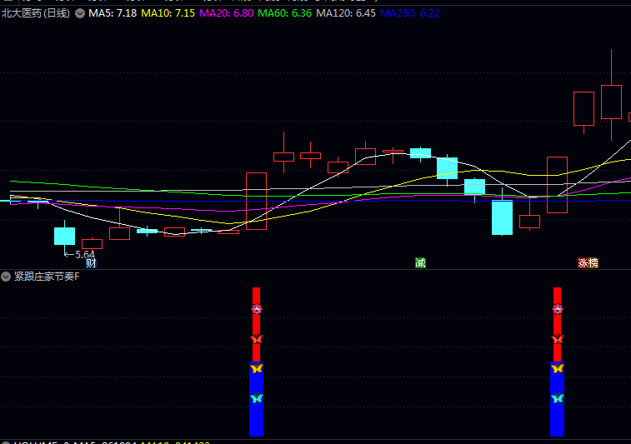Click the red butterfly icon on right signal bar

[558, 339]
